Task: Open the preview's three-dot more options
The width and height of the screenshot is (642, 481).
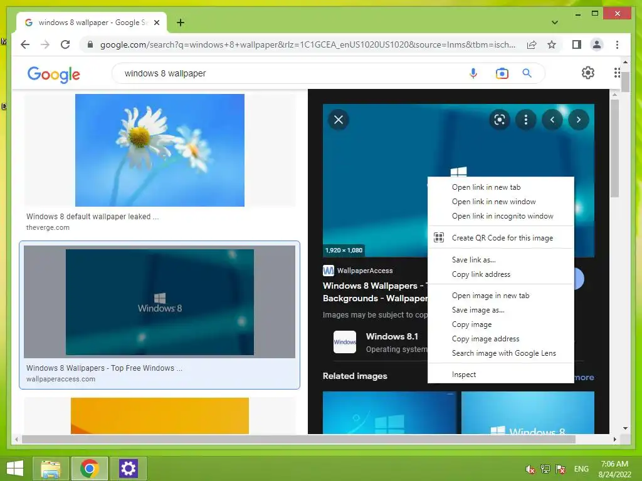Action: [x=526, y=120]
